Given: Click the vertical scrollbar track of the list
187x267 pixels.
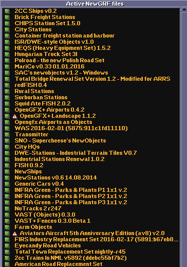Looking at the screenshot, I should 184,139.
